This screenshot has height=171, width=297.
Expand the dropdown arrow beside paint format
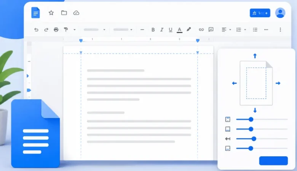75,30
